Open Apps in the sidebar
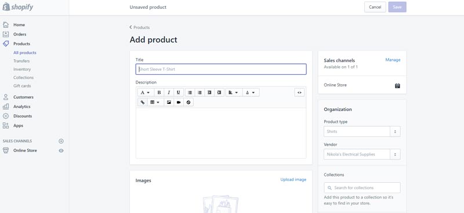The width and height of the screenshot is (464, 213). click(x=18, y=125)
